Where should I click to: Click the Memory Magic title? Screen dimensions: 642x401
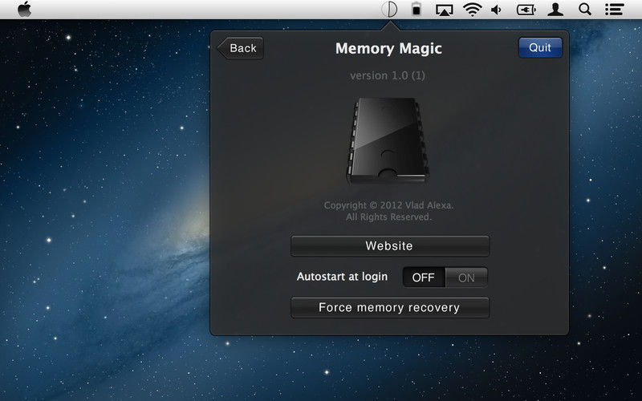click(x=388, y=49)
